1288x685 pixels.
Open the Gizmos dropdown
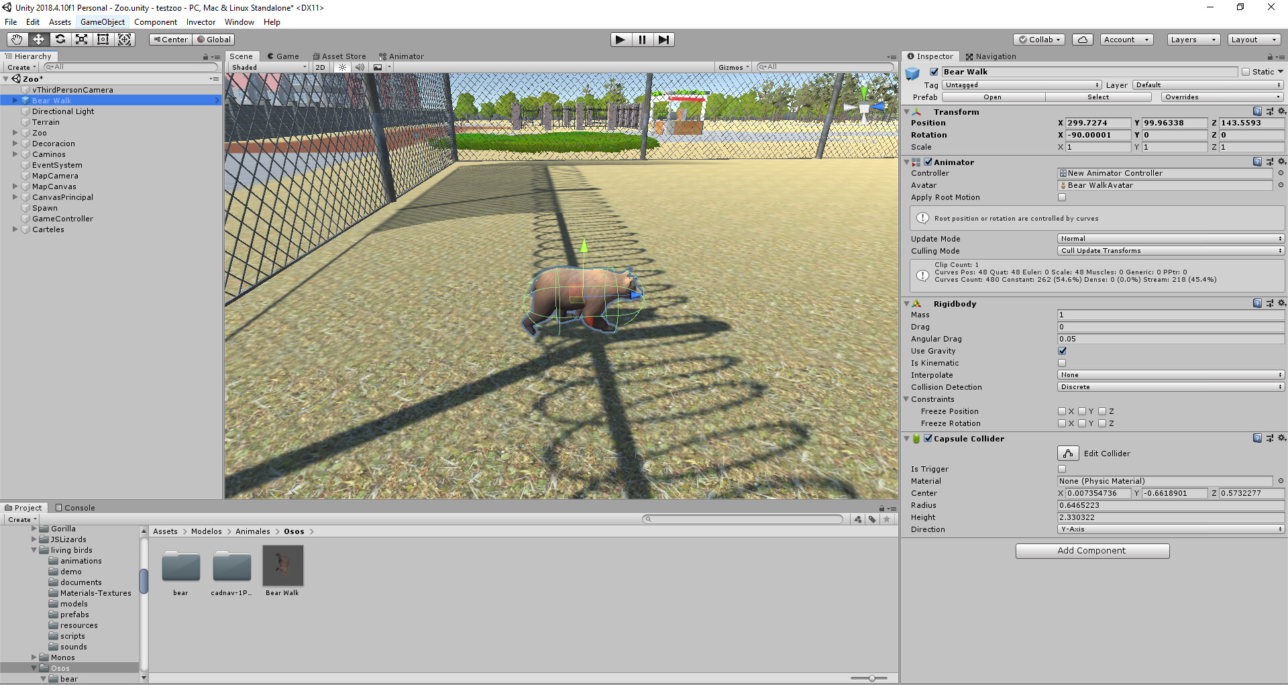pos(733,67)
